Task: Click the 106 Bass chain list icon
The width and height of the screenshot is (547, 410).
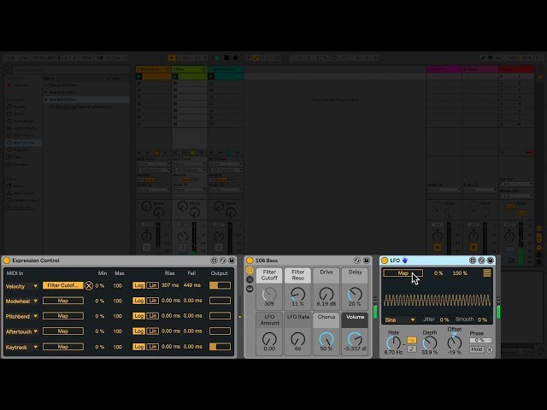Action: point(250,279)
